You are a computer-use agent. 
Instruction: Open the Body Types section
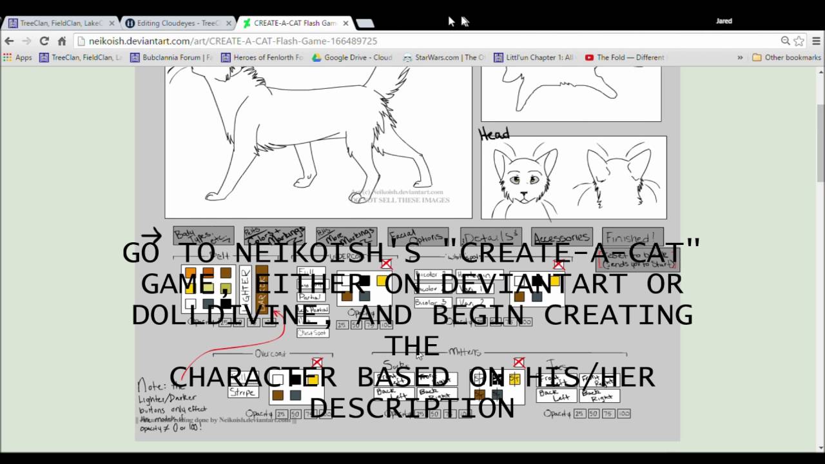pos(203,236)
